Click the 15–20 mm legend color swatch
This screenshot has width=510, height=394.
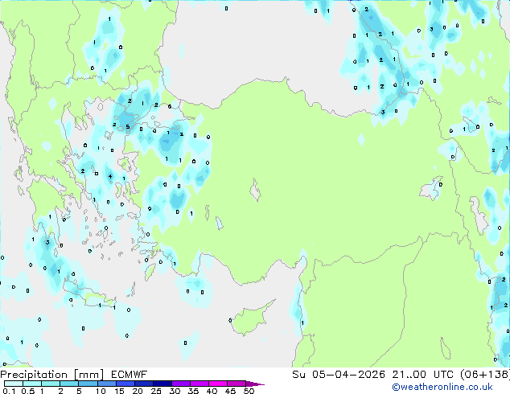[125, 384]
